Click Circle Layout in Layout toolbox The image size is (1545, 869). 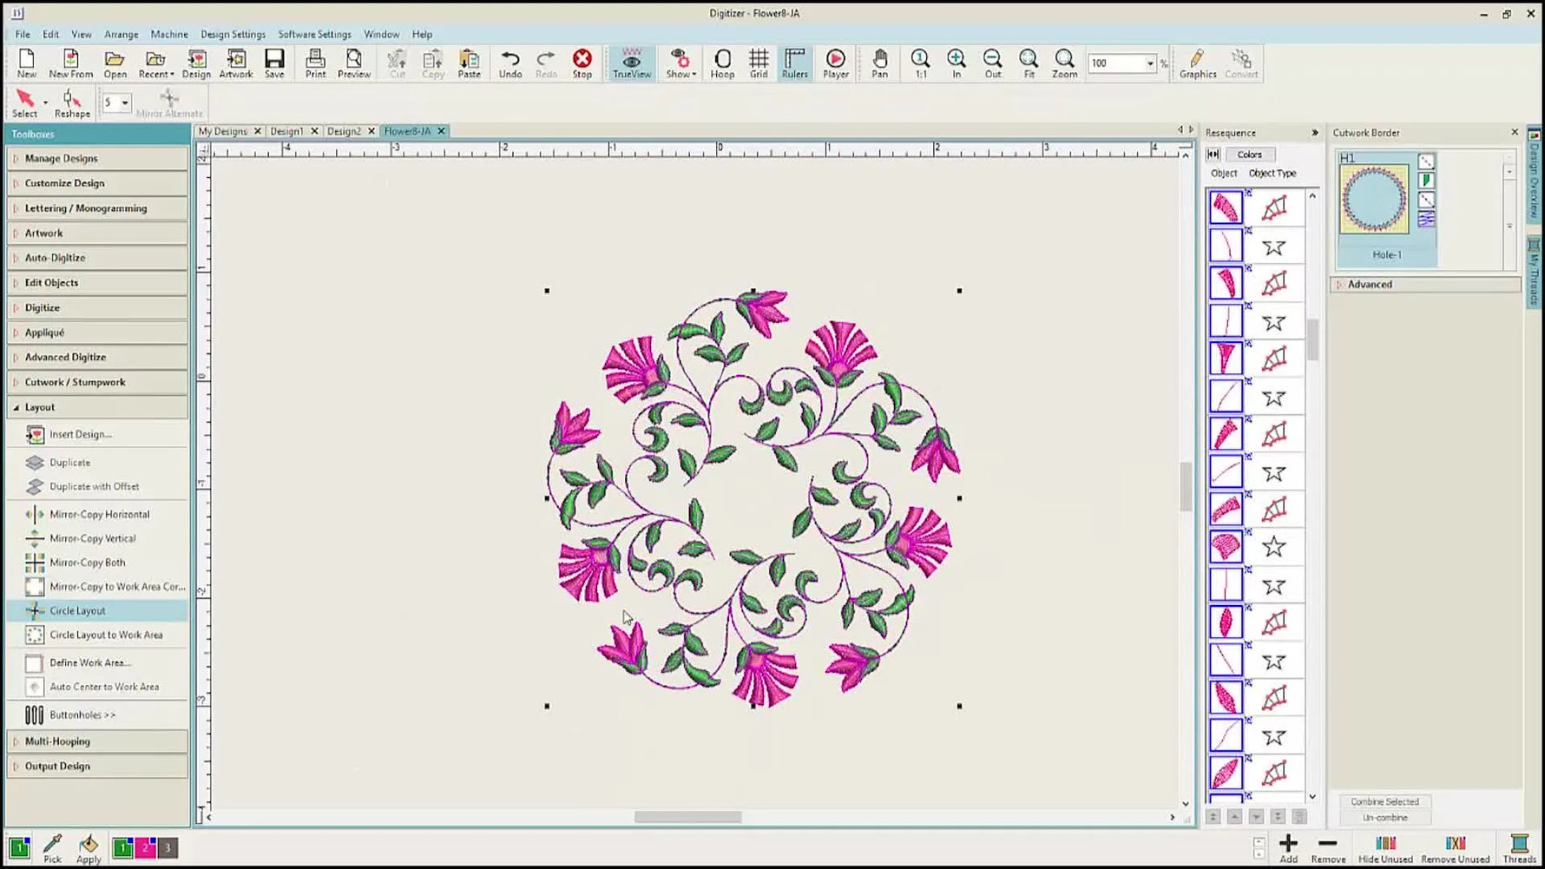(x=97, y=610)
